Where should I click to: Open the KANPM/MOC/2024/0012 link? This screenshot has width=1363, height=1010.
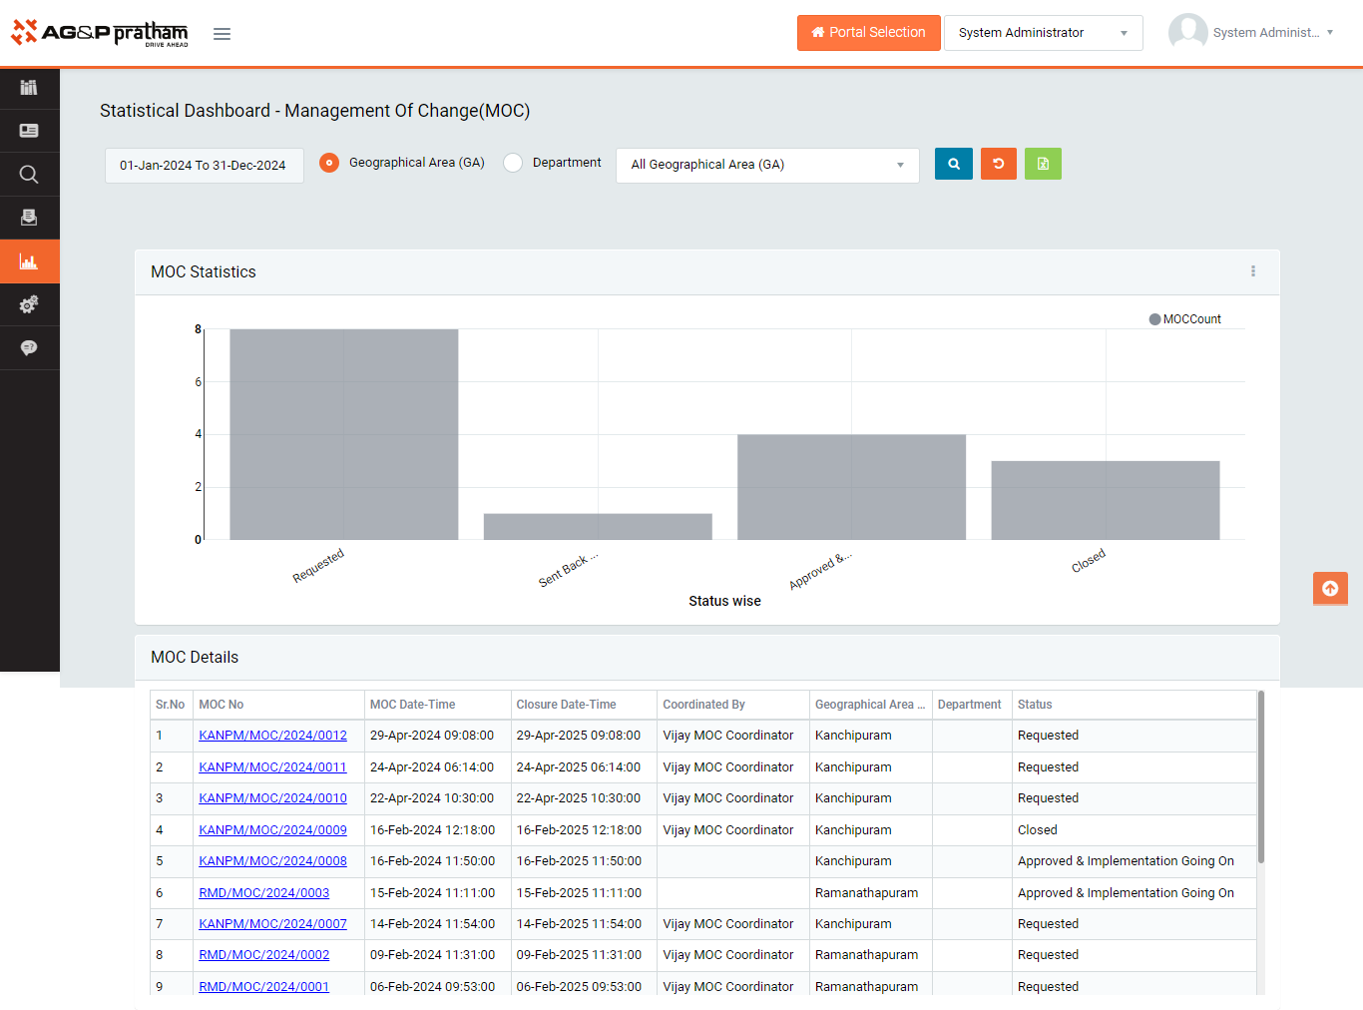click(x=272, y=736)
